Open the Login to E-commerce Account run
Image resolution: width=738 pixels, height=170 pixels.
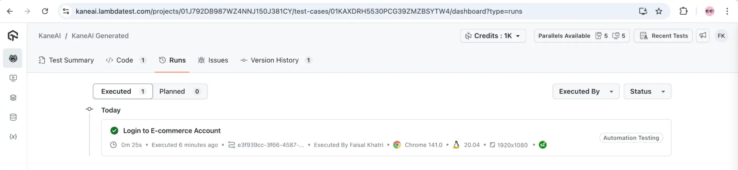(172, 131)
